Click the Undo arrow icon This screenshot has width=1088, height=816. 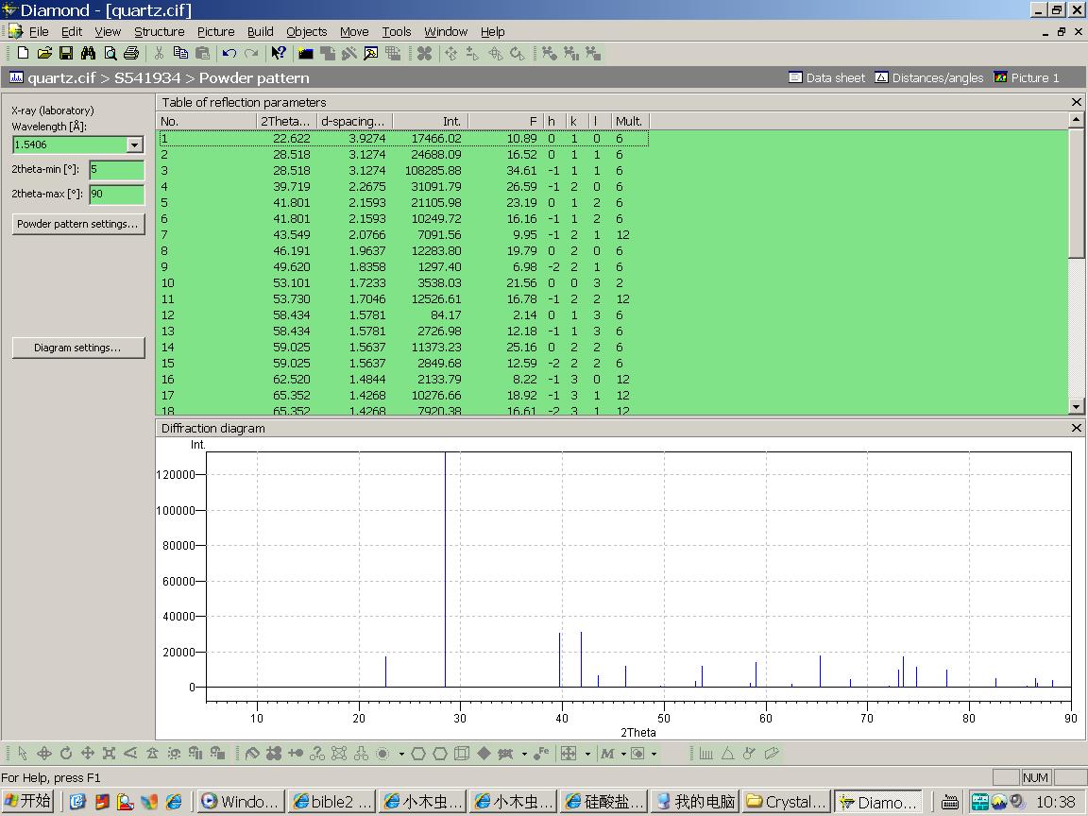(x=229, y=54)
